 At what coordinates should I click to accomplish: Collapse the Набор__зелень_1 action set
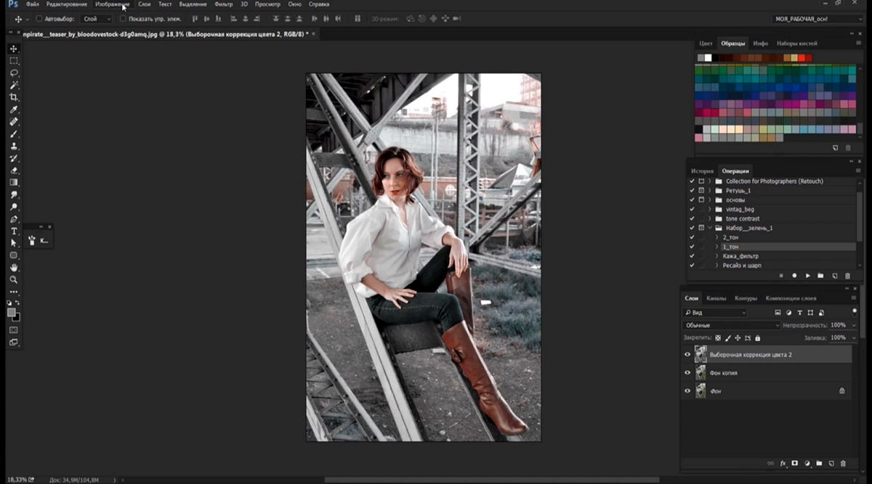pos(709,228)
